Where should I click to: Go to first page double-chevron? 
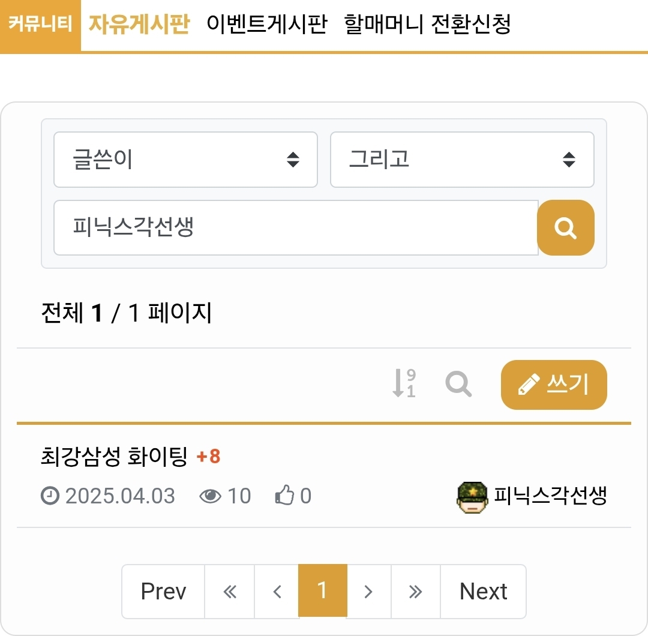coord(230,592)
